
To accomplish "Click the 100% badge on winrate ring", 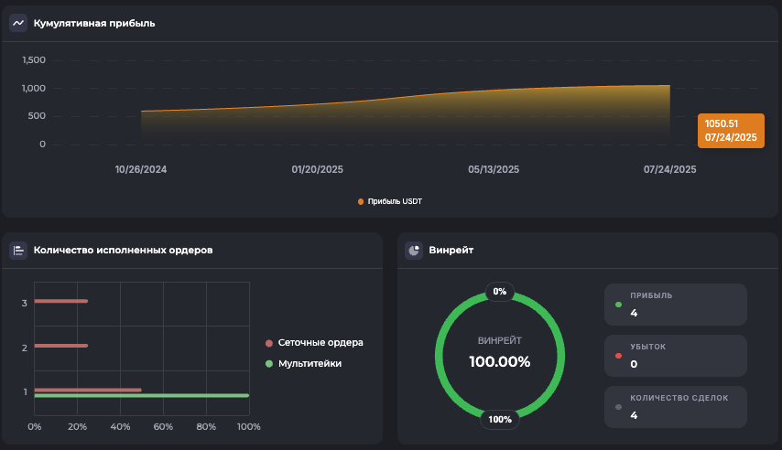I will point(500,420).
